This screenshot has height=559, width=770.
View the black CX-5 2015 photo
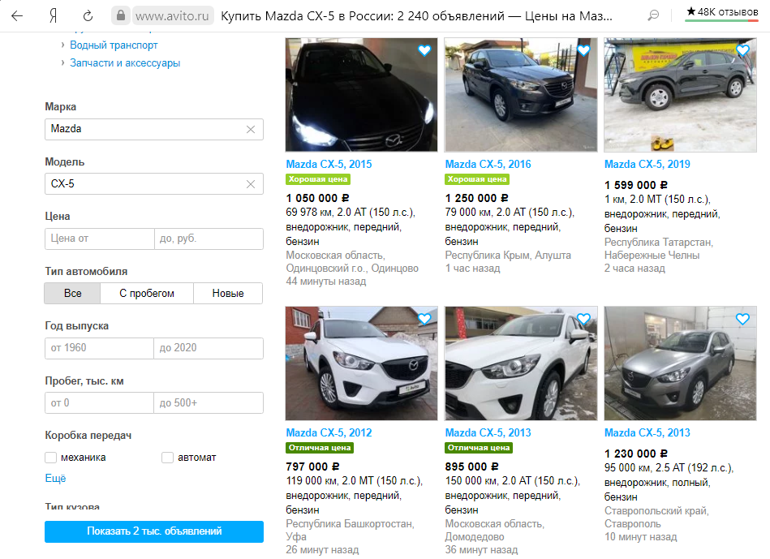pyautogui.click(x=361, y=95)
